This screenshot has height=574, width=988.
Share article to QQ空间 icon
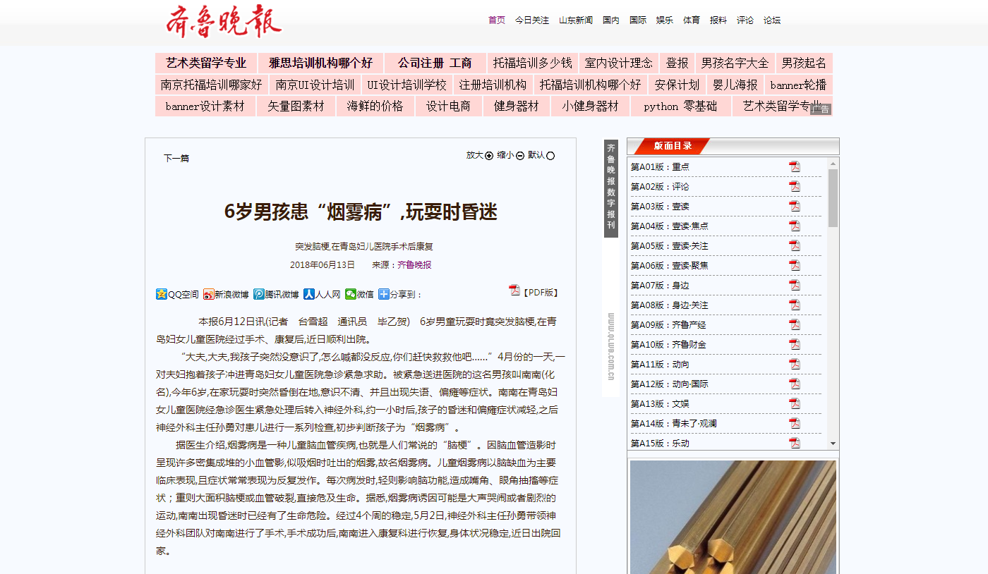click(162, 294)
